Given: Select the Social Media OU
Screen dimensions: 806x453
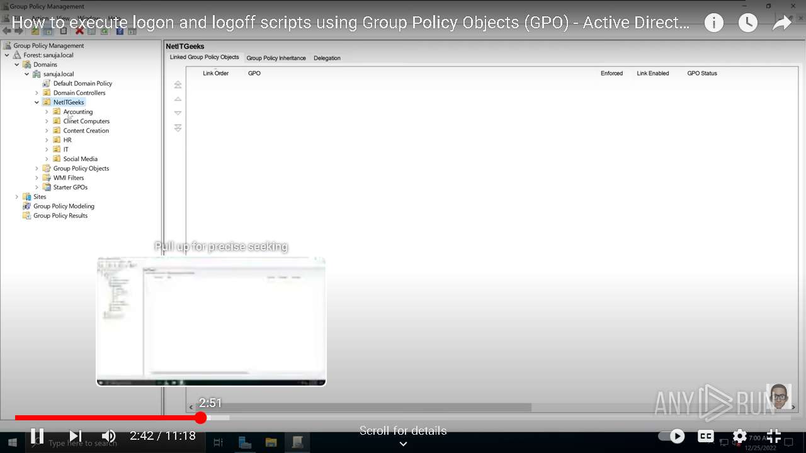Looking at the screenshot, I should point(80,159).
